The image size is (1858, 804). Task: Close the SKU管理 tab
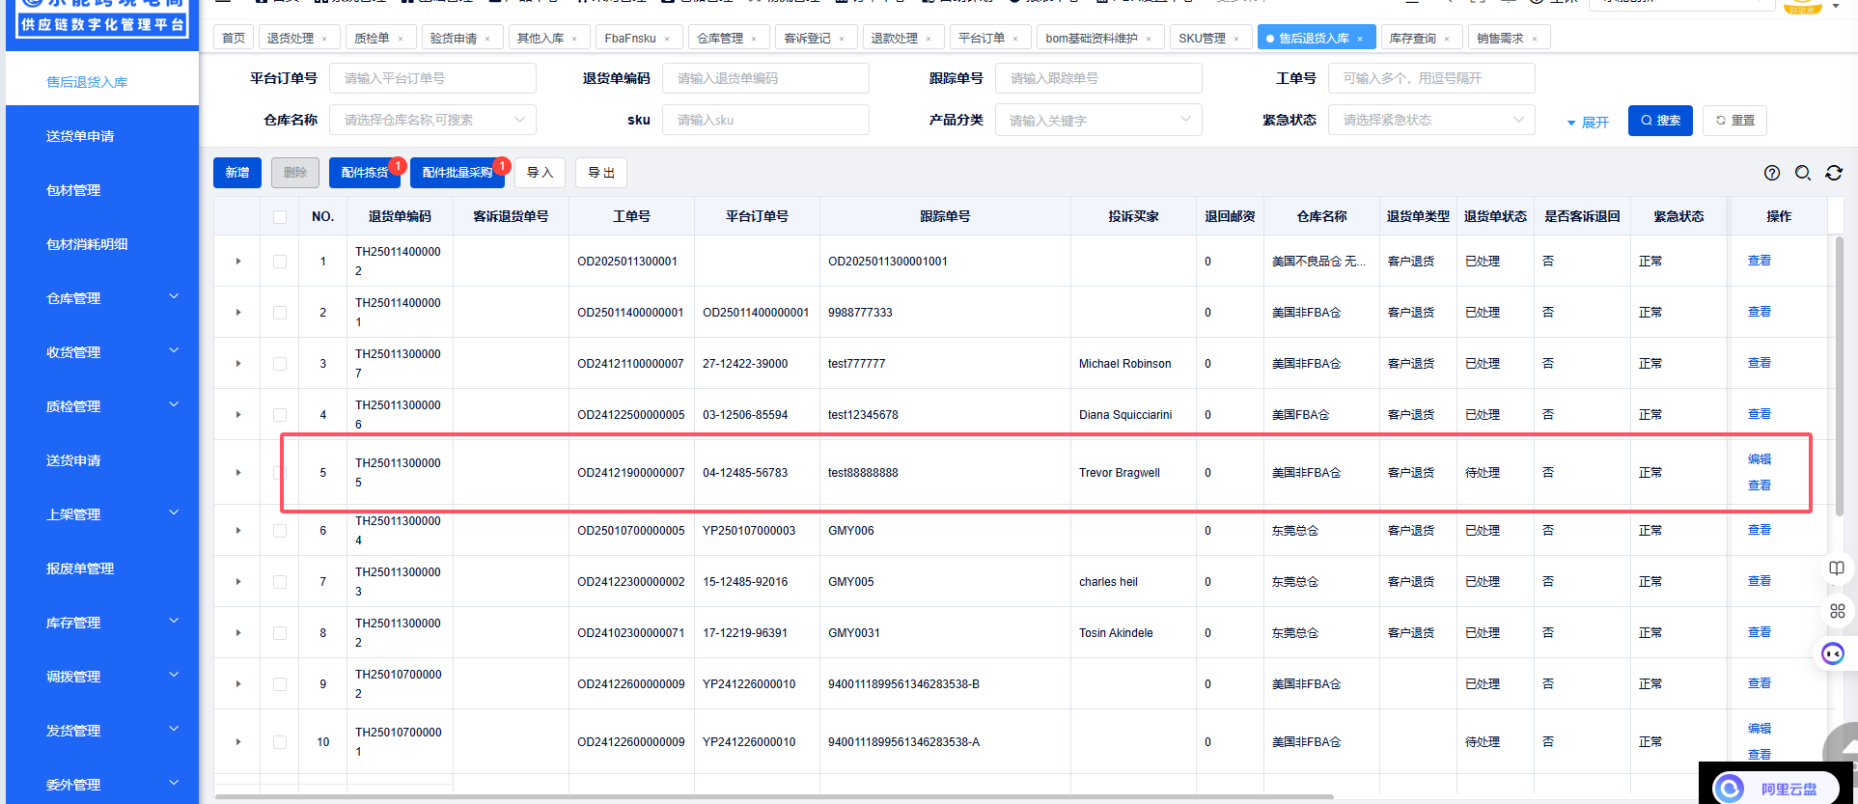point(1236,39)
